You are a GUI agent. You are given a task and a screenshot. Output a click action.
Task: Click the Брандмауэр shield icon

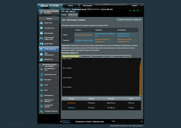point(41,95)
